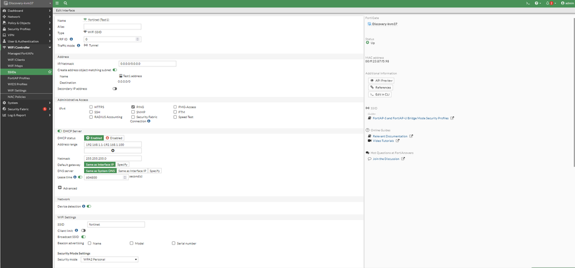The image size is (575, 268).
Task: Open the CLI console icon in top bar
Action: tap(528, 2)
